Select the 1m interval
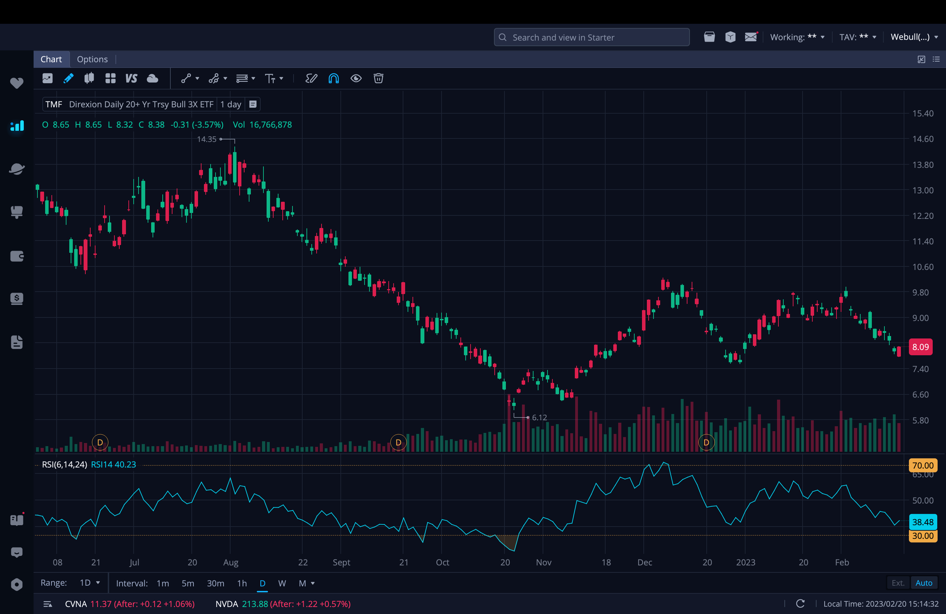The image size is (946, 614). pyautogui.click(x=163, y=583)
